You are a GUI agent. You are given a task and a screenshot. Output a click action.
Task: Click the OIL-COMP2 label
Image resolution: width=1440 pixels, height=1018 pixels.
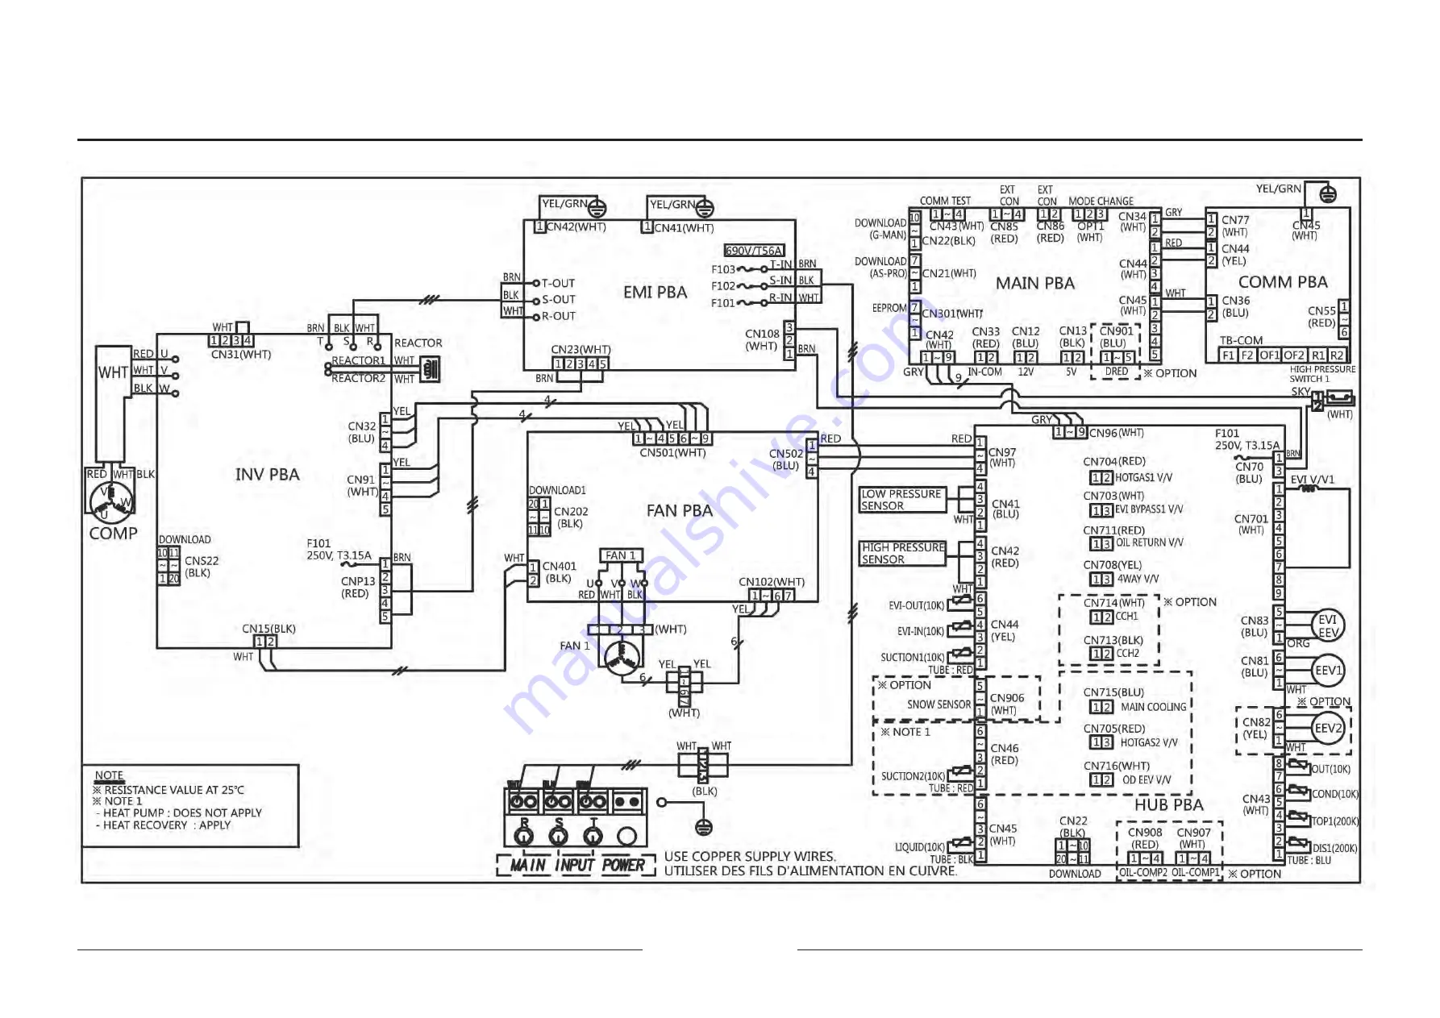pos(1143,873)
